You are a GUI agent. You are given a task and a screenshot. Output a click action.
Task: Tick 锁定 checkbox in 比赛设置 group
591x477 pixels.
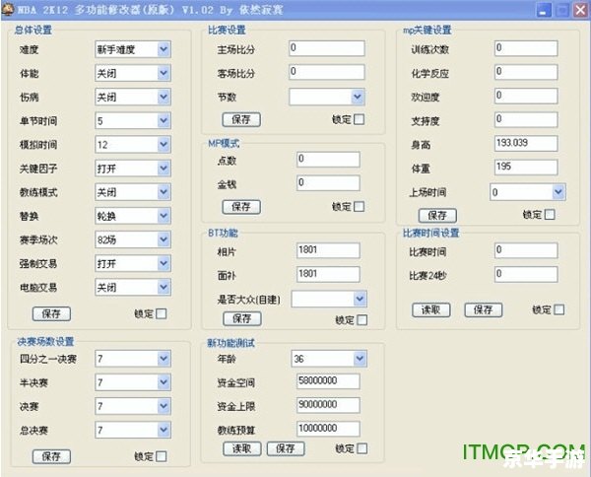point(360,119)
